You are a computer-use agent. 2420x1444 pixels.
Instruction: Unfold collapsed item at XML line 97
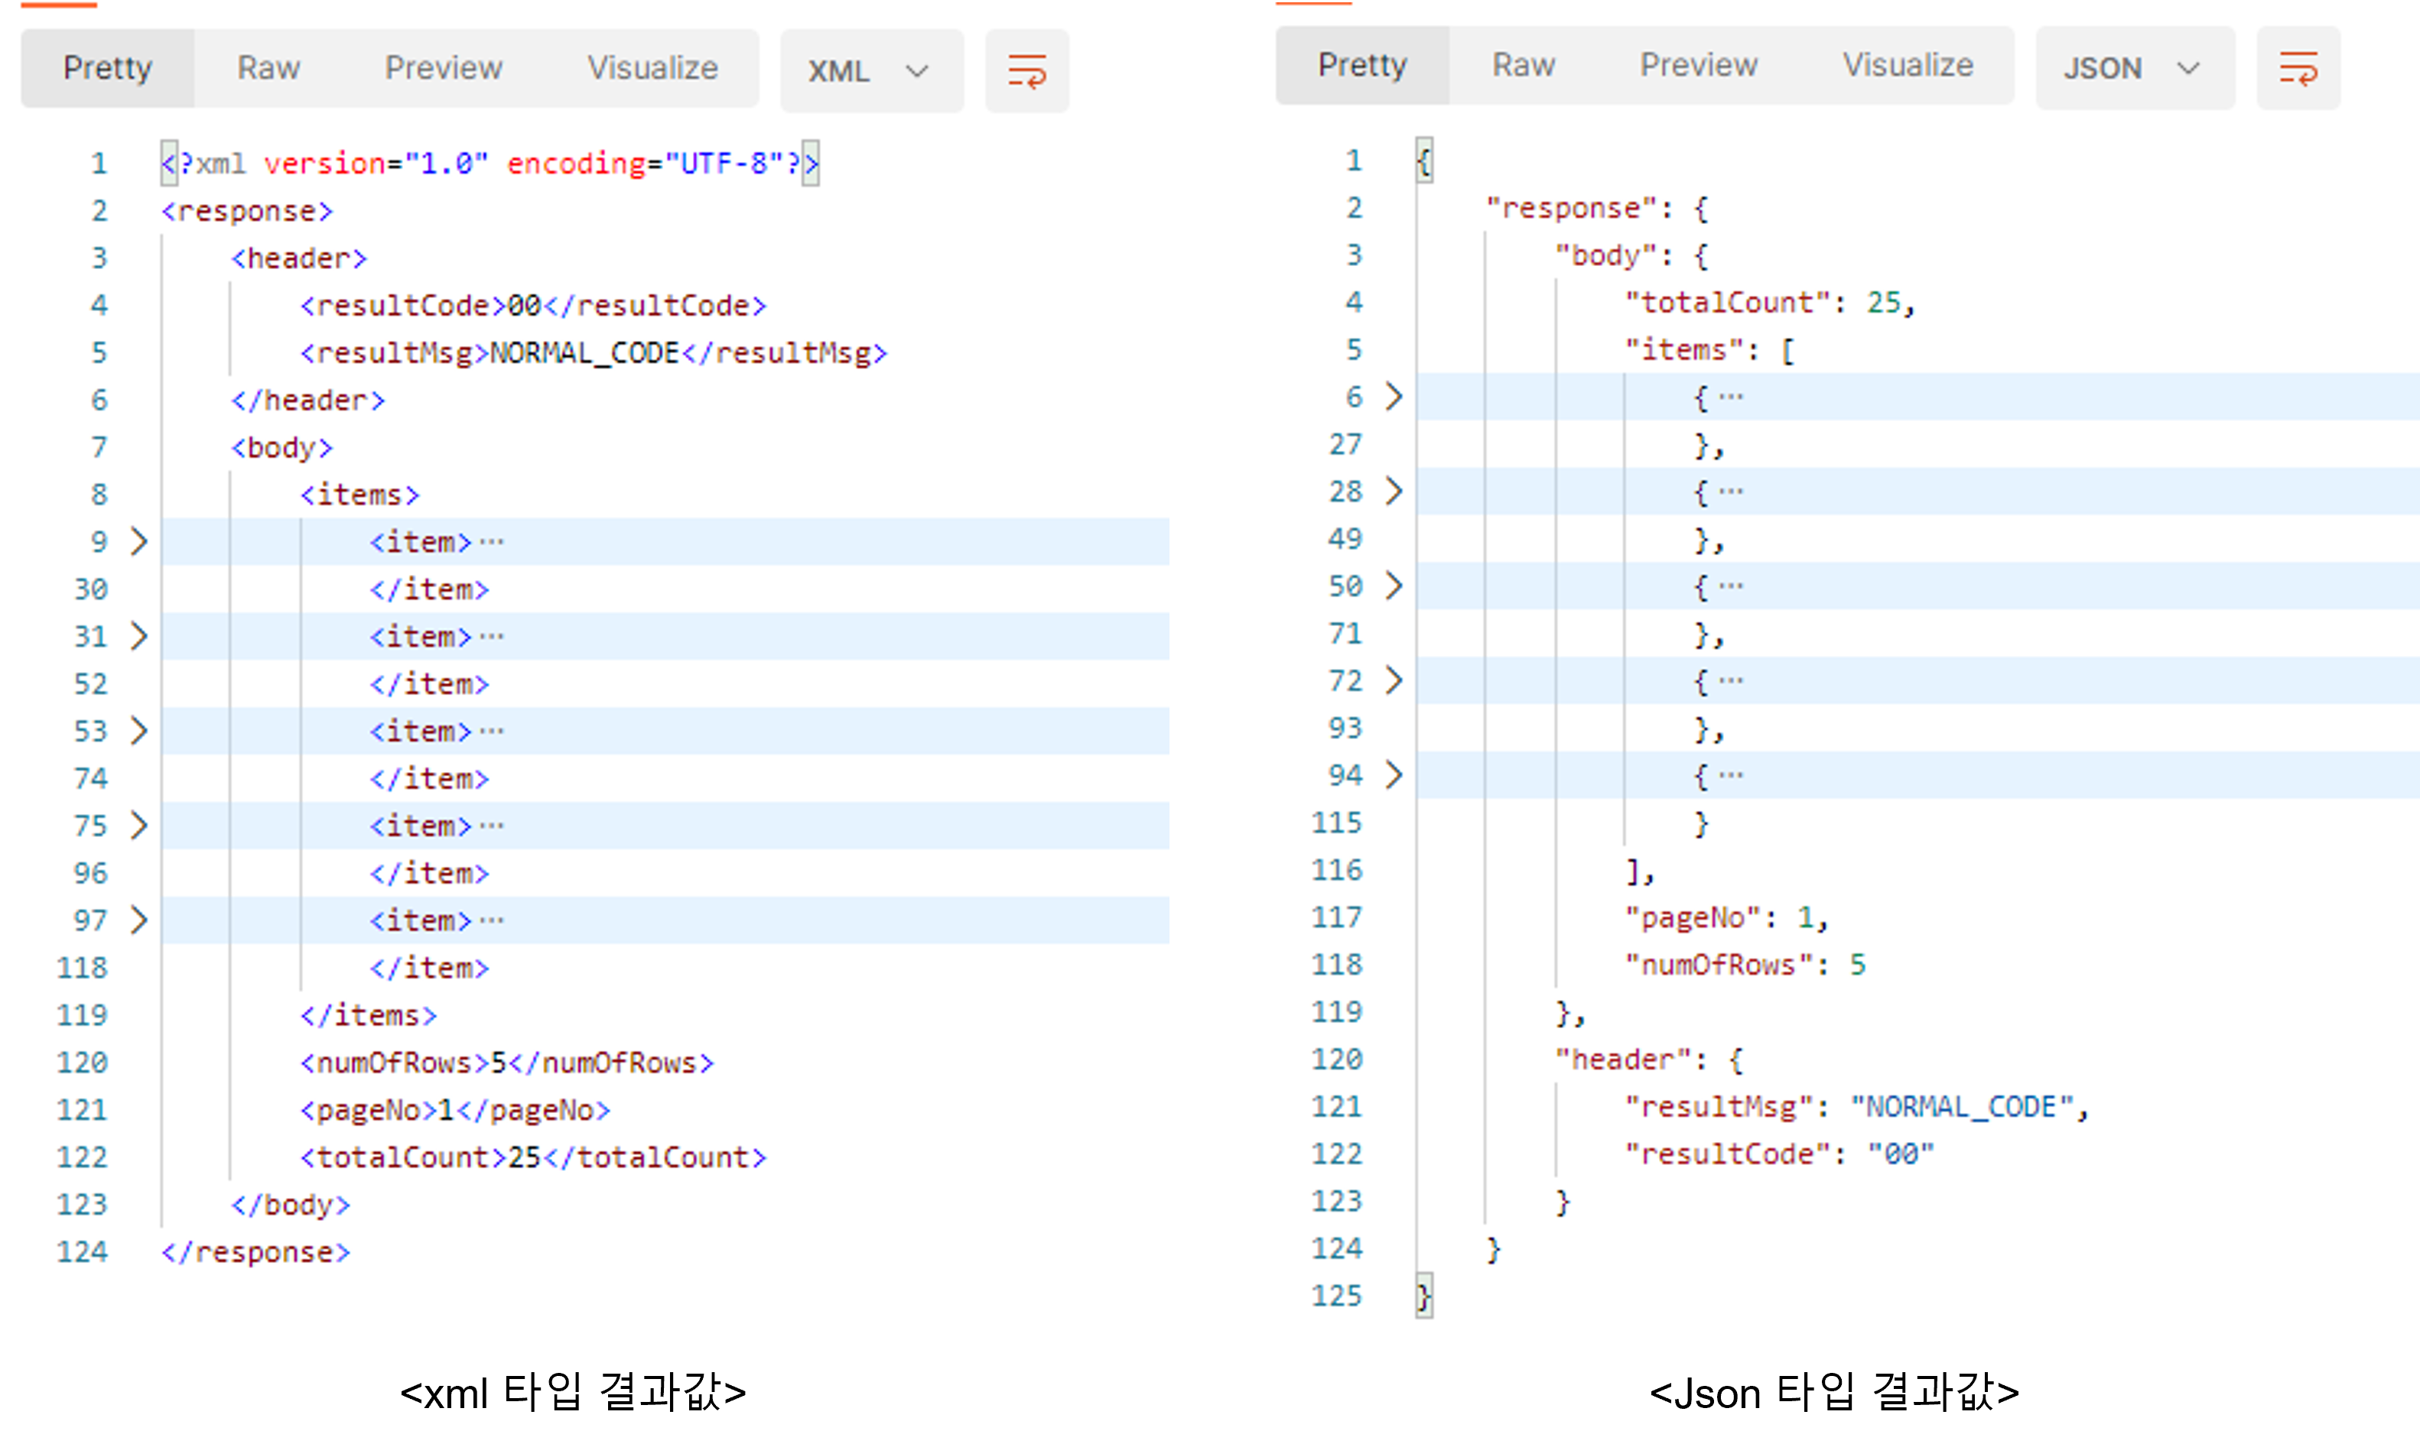click(x=139, y=920)
